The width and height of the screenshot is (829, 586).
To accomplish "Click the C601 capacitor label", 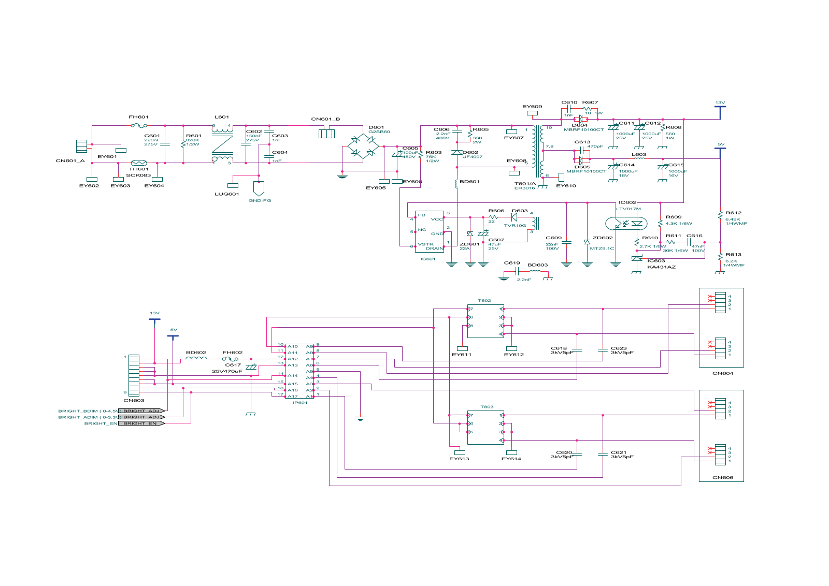I will click(x=152, y=136).
